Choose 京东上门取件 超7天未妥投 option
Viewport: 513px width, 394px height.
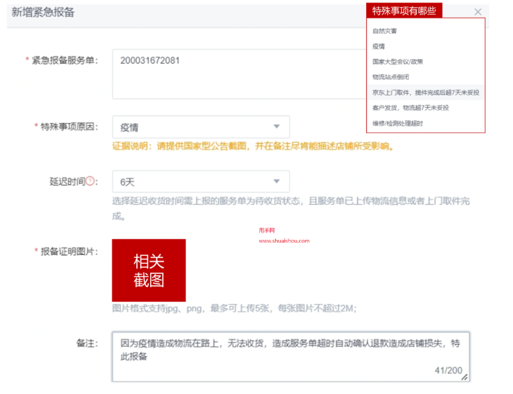click(425, 92)
